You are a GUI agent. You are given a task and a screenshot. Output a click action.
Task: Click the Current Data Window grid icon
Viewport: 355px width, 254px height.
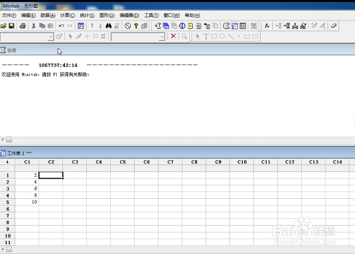coord(235,26)
